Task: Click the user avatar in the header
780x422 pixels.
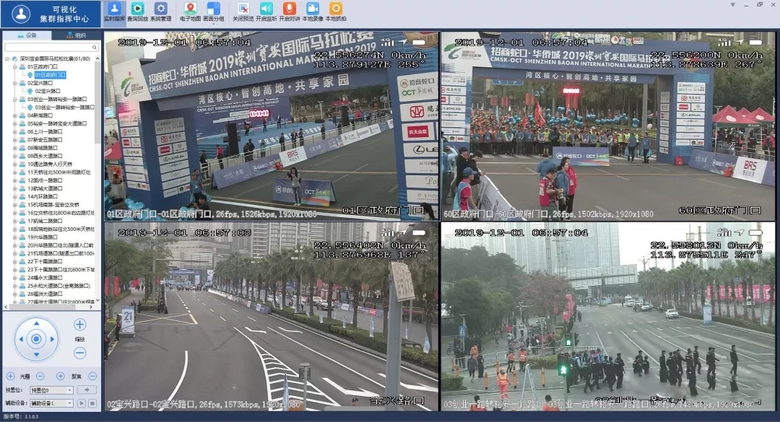Action: pyautogui.click(x=21, y=14)
